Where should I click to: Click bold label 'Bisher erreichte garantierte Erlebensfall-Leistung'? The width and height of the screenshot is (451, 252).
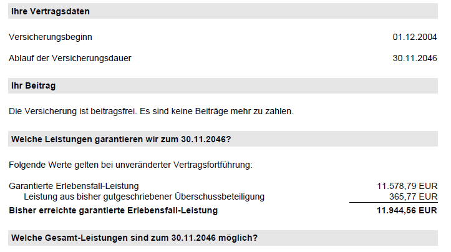113,210
